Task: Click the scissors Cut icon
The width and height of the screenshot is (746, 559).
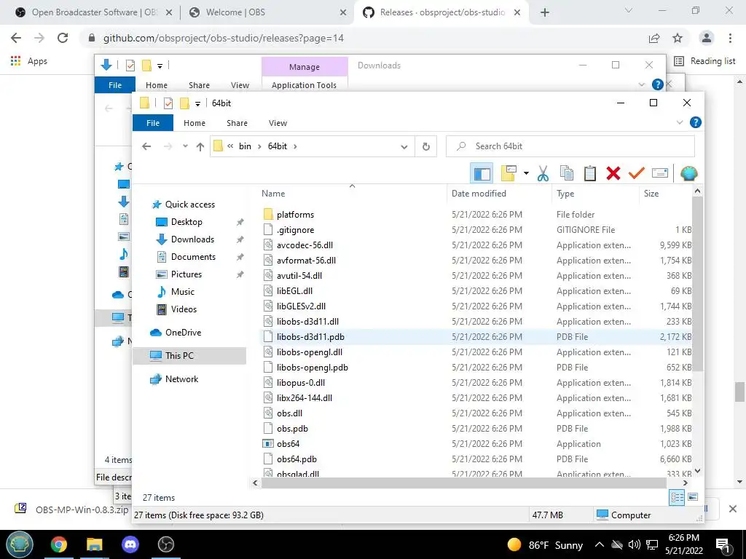Action: click(x=543, y=173)
